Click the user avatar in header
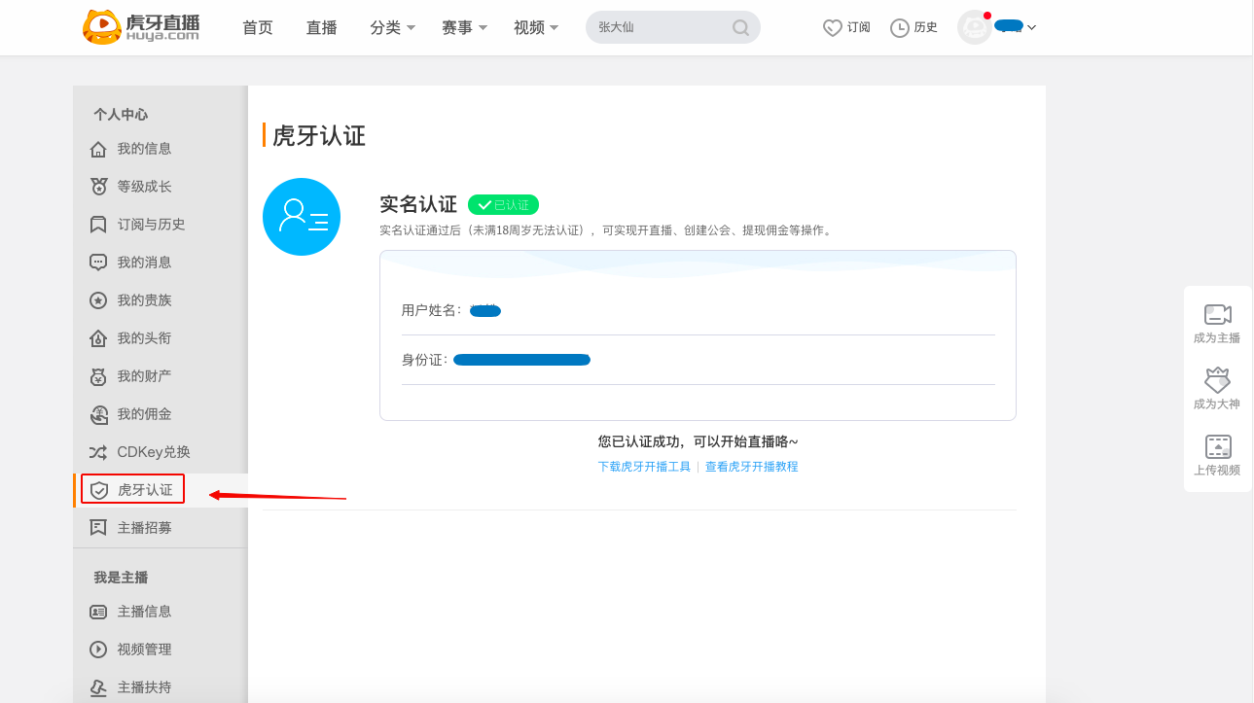This screenshot has height=703, width=1254. click(975, 27)
